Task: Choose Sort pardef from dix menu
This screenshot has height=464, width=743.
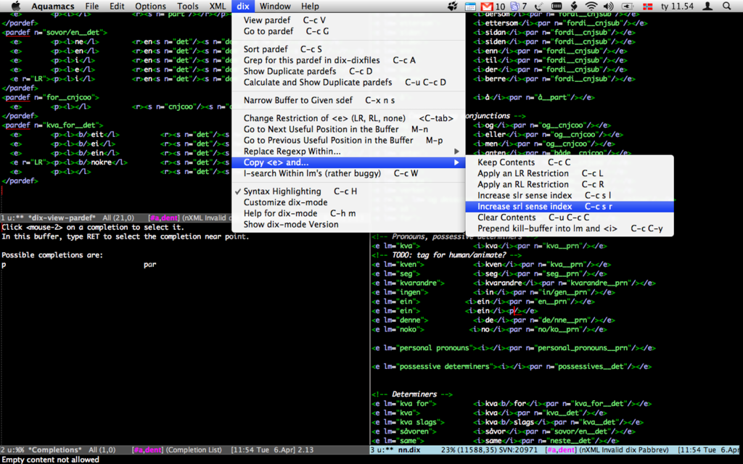Action: 266,49
